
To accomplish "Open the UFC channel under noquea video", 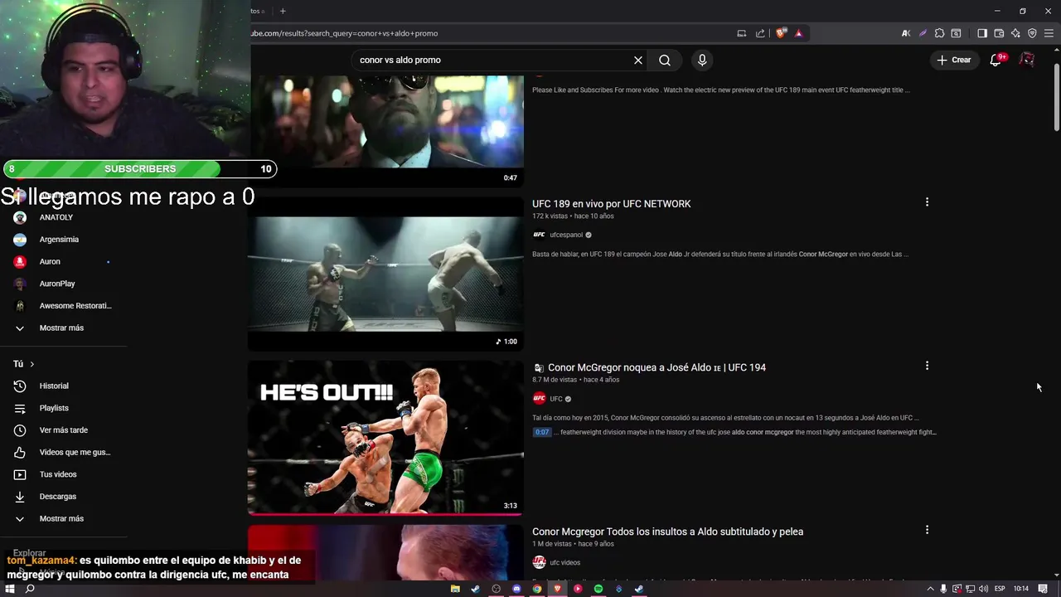I will point(556,399).
